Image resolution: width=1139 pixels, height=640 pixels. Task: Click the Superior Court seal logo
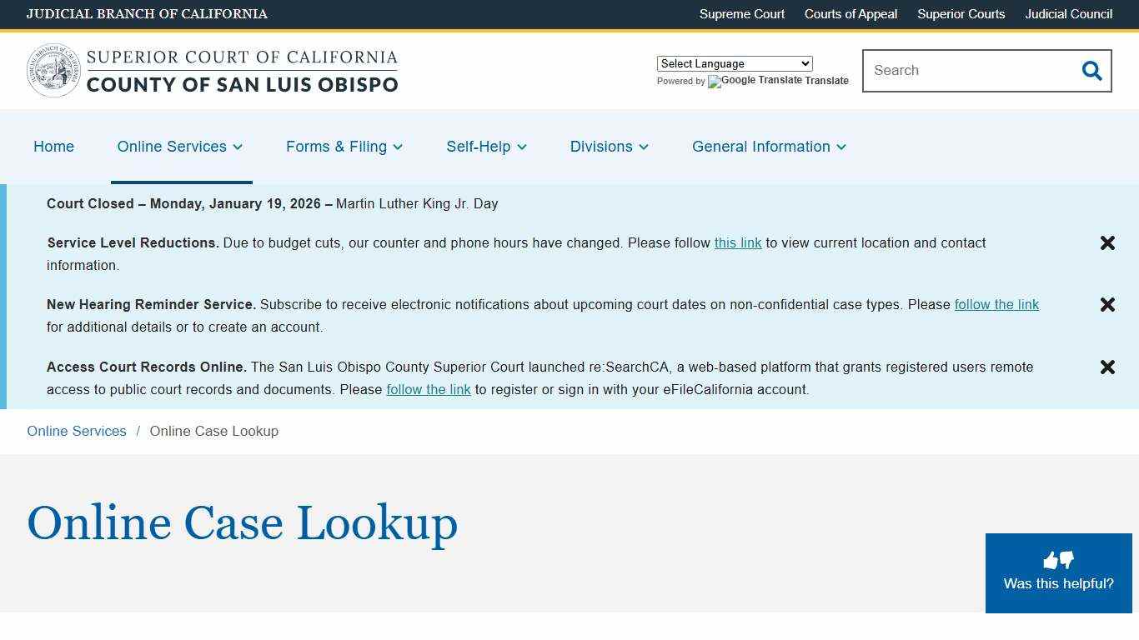(x=53, y=71)
